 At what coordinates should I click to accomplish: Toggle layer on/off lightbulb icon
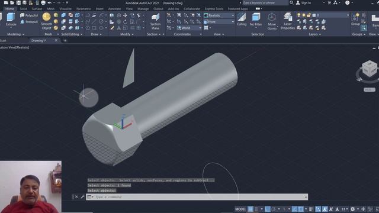[x=298, y=15]
